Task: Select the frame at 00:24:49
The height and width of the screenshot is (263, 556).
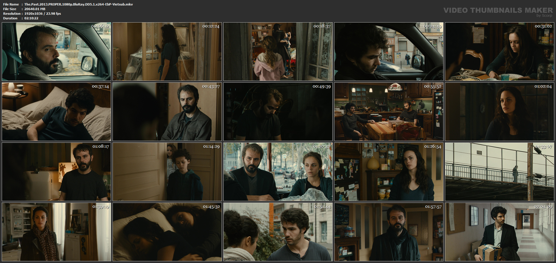Action: 389,52
